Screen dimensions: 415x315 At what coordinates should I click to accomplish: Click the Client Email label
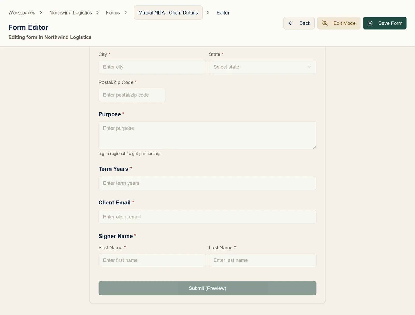click(x=114, y=203)
